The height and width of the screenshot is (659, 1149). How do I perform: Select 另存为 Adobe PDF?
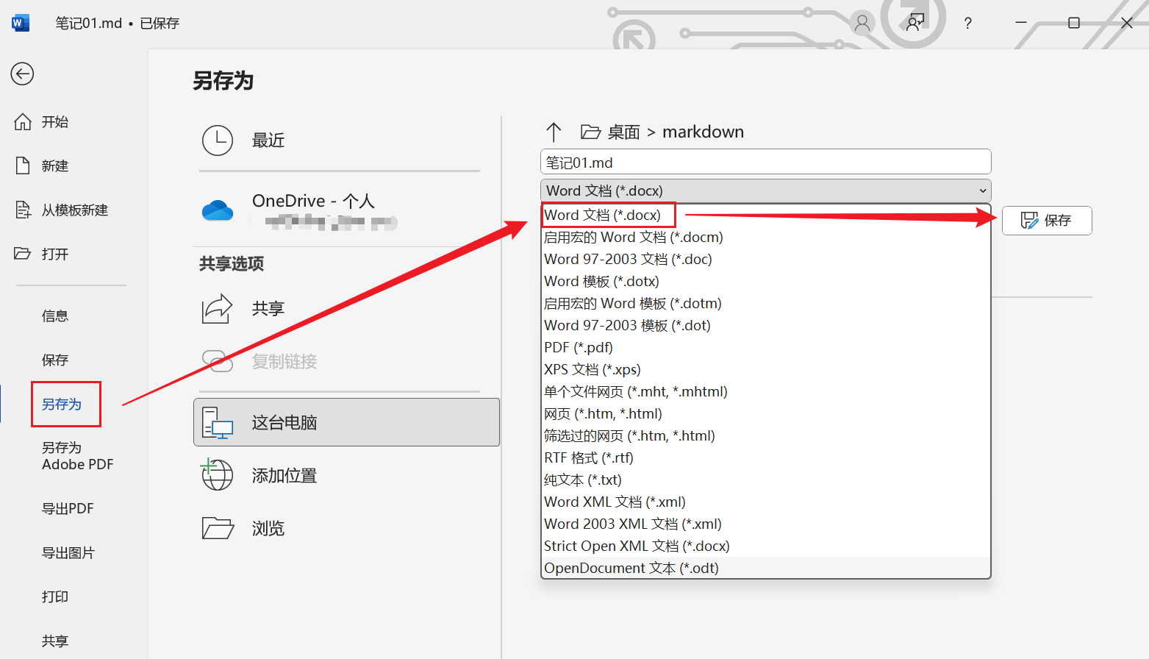pos(76,456)
